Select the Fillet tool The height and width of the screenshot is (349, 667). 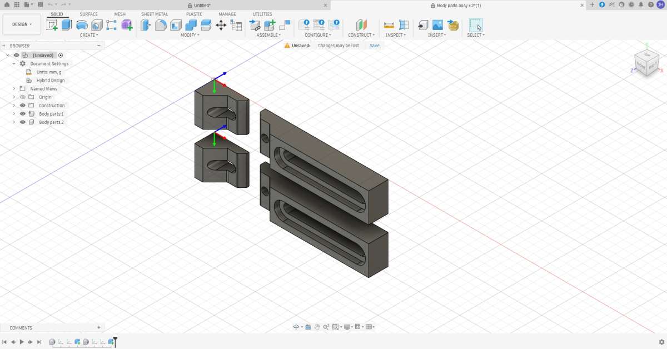pos(161,25)
